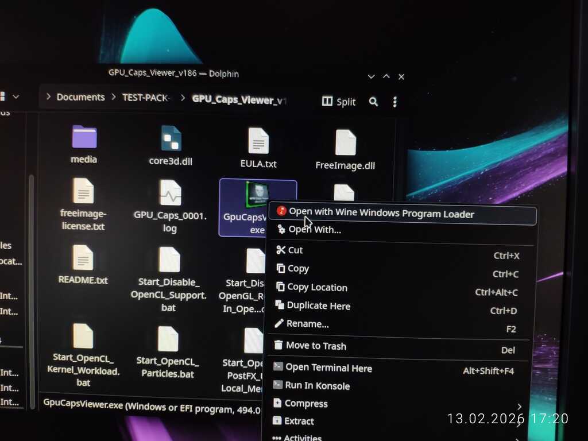Click the README.txt file name label
The height and width of the screenshot is (441, 588).
83,280
